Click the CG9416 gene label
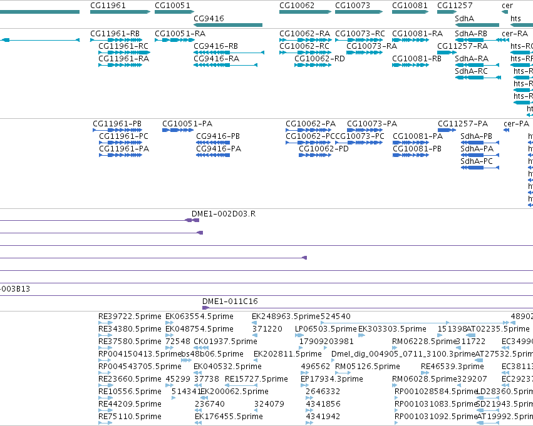Viewport: 533px width, 426px height. tap(209, 18)
